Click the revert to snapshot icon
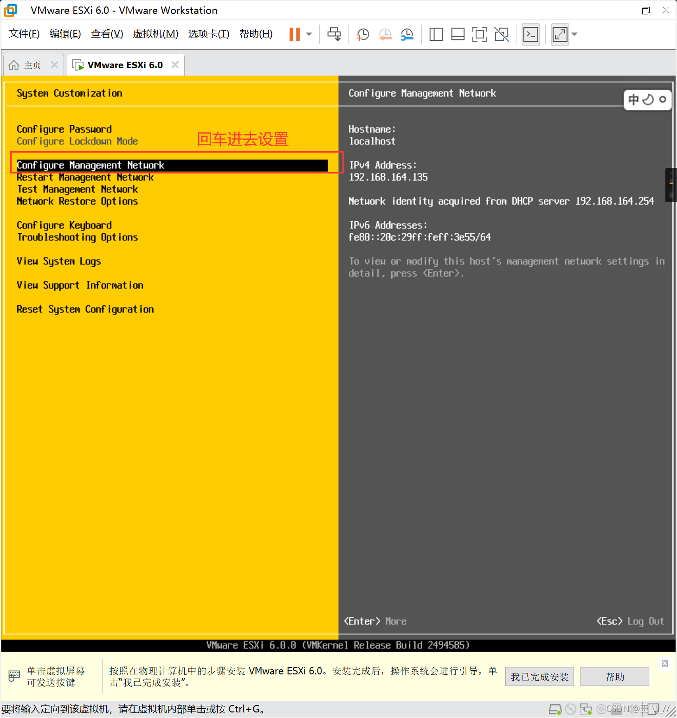Screen dimensions: 677x718 pos(385,34)
